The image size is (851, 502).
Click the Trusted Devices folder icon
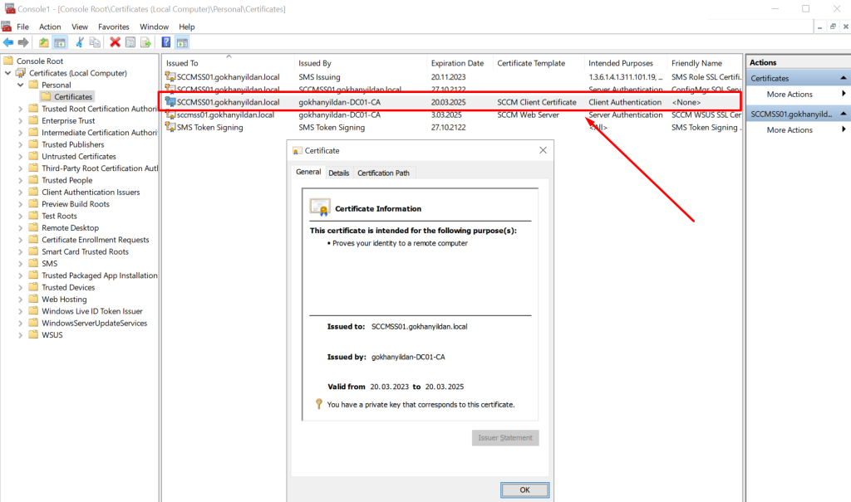coord(33,287)
